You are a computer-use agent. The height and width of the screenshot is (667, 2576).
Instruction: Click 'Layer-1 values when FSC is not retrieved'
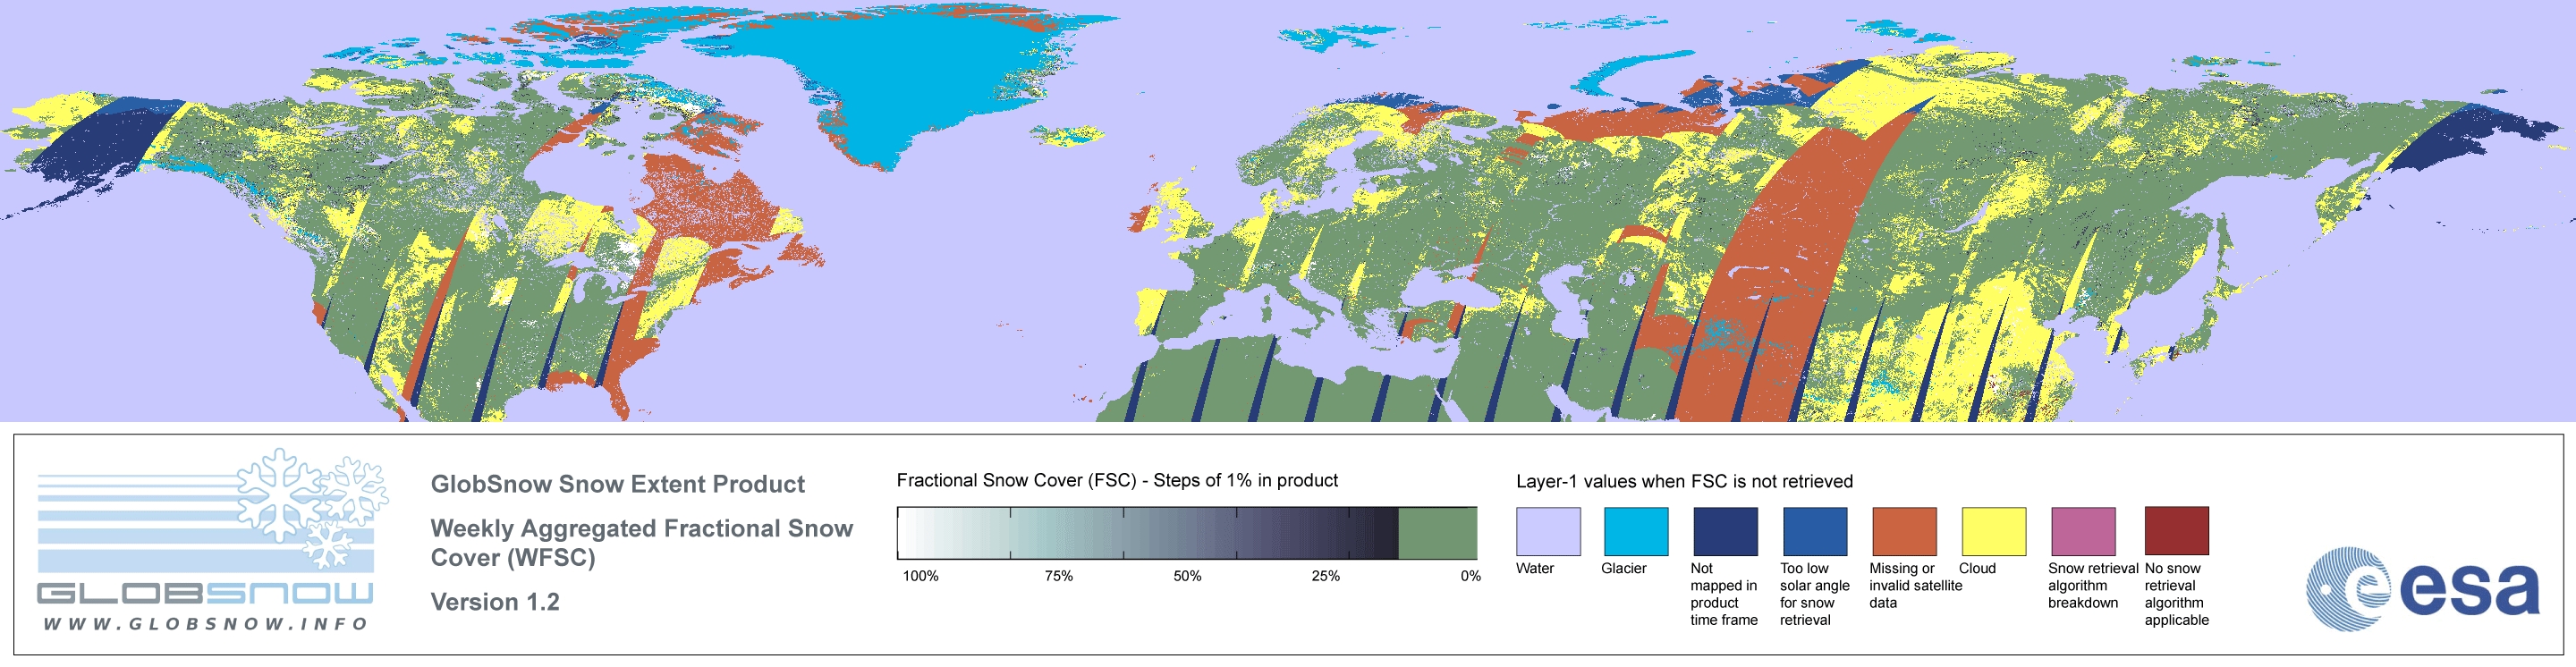1684,481
